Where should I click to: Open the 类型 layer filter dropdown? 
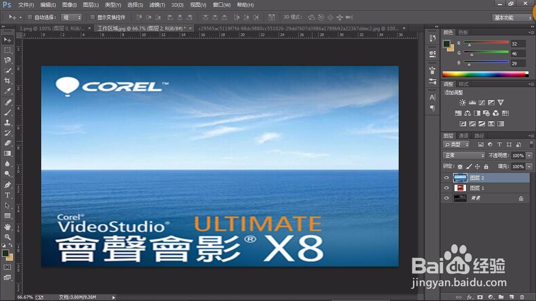click(456, 145)
